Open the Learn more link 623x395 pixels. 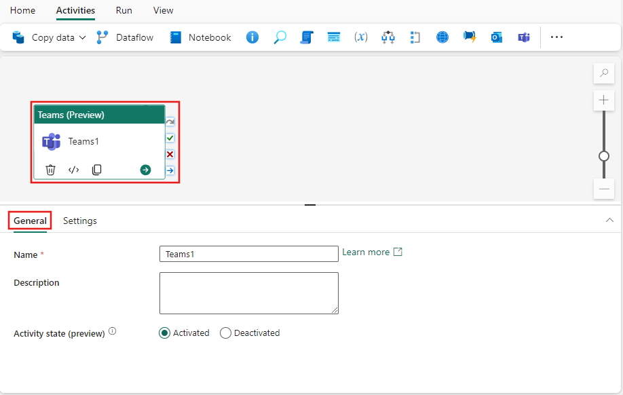[x=373, y=252]
